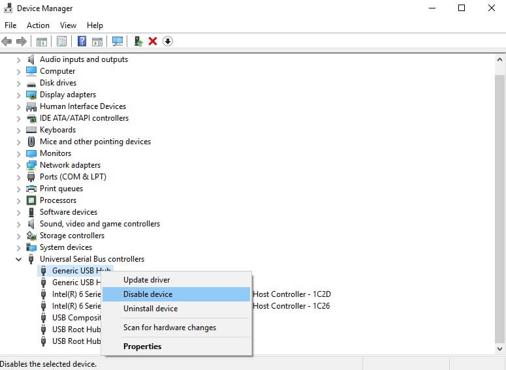
Task: Open the Action menu
Action: (x=38, y=25)
